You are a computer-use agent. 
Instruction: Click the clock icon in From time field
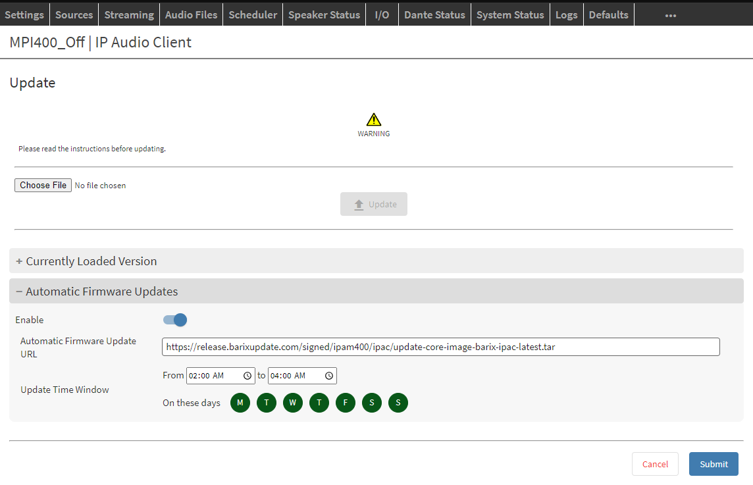tap(247, 376)
